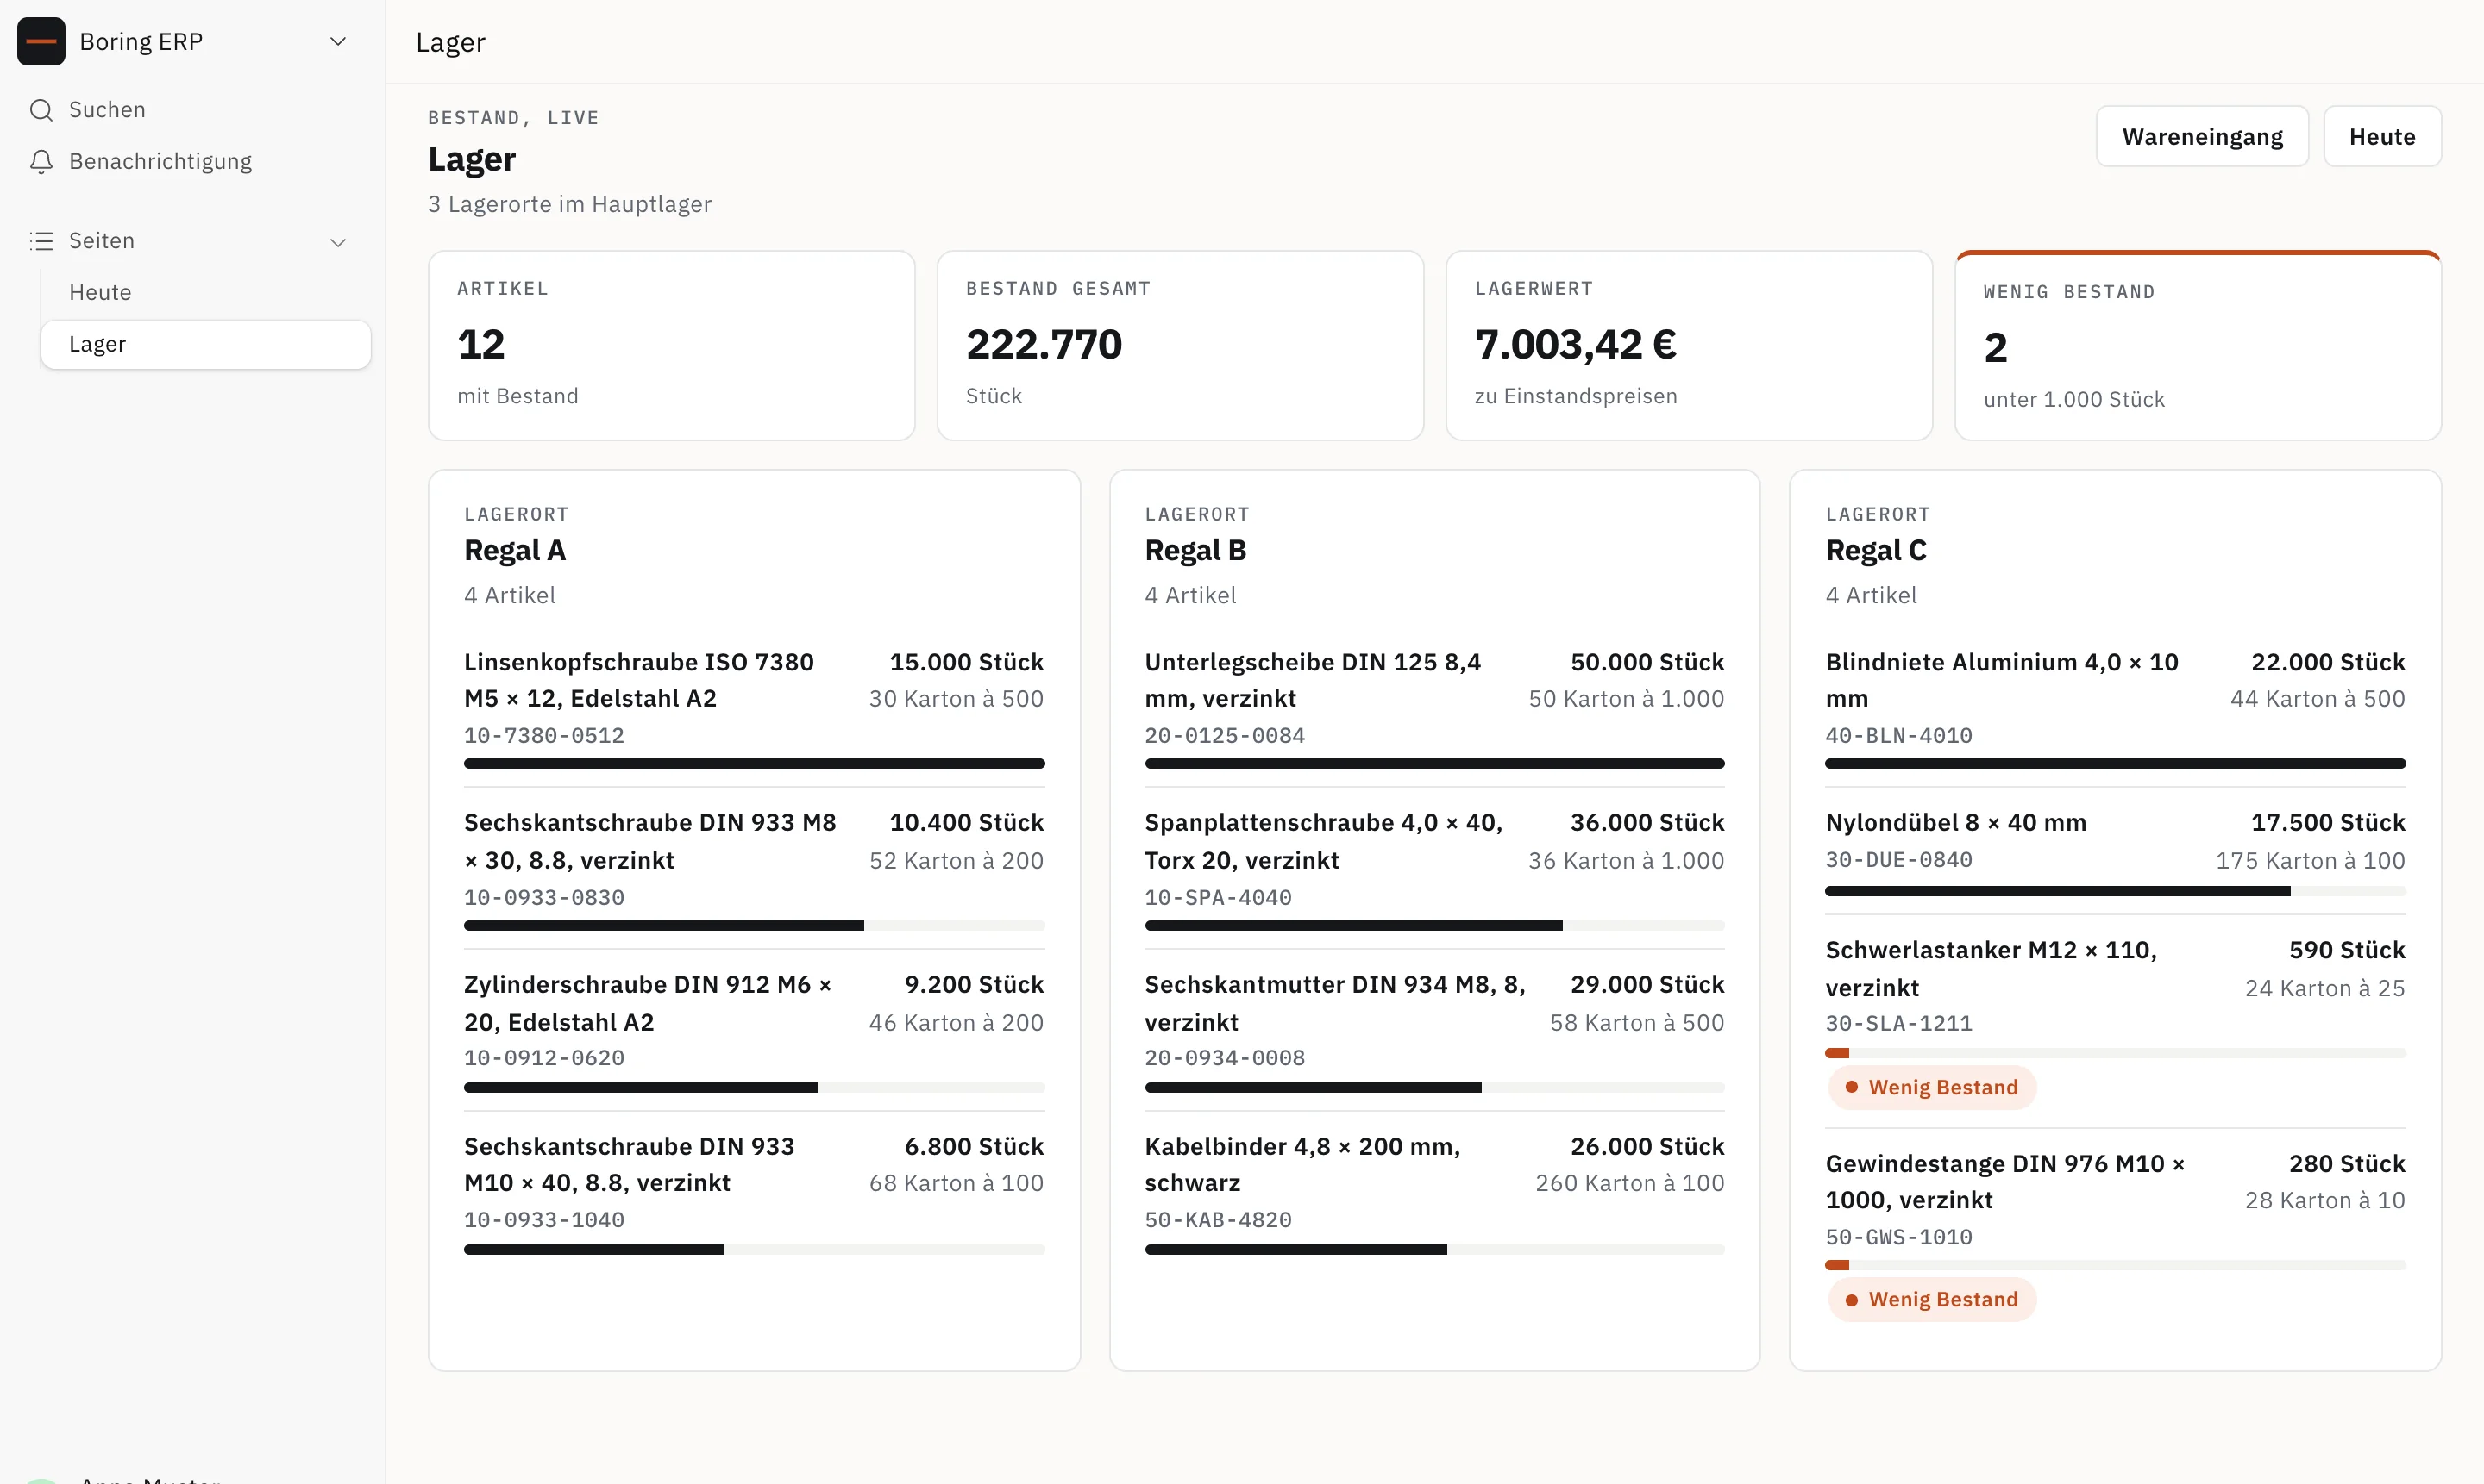Click the Heute button in header
2484x1484 pixels.
tap(2382, 136)
